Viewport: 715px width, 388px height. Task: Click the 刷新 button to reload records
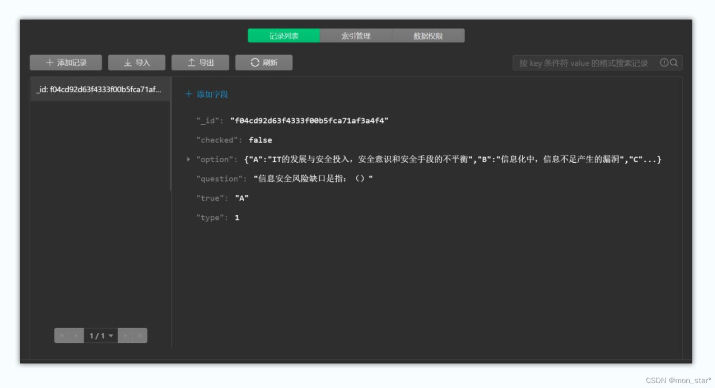coord(263,62)
